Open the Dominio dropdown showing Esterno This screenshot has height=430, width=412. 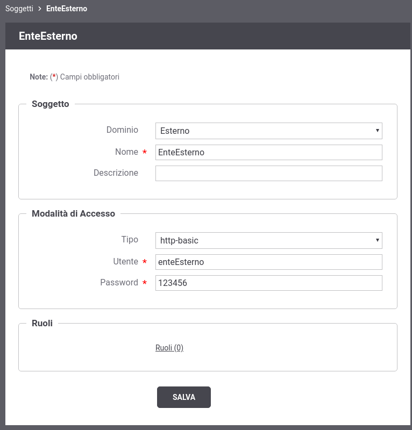tap(268, 131)
